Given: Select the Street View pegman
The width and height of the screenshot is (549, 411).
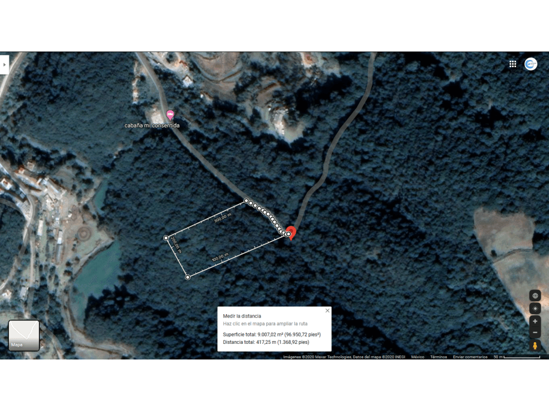Looking at the screenshot, I should (x=535, y=345).
